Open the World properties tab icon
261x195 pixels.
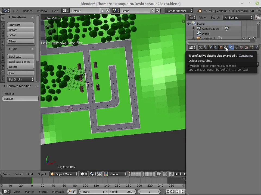[216, 47]
